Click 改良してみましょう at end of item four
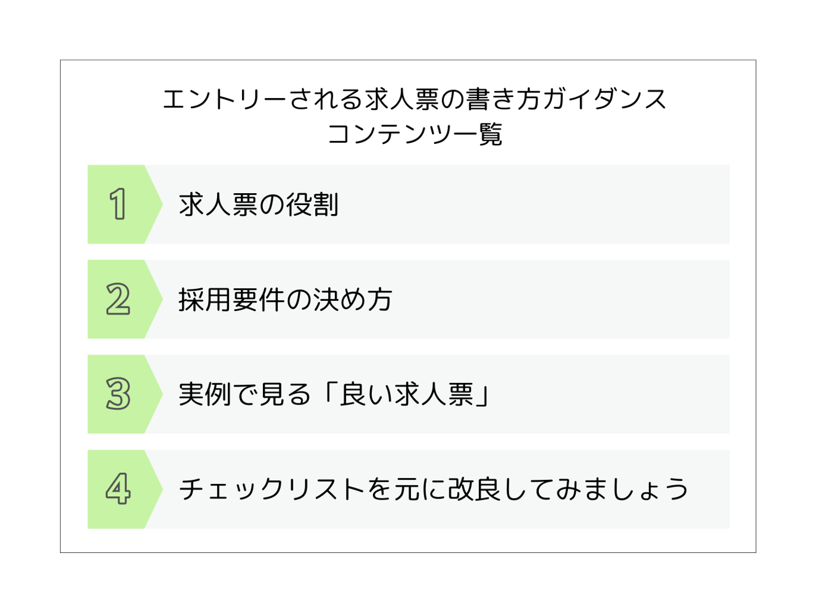The width and height of the screenshot is (816, 613). [568, 489]
